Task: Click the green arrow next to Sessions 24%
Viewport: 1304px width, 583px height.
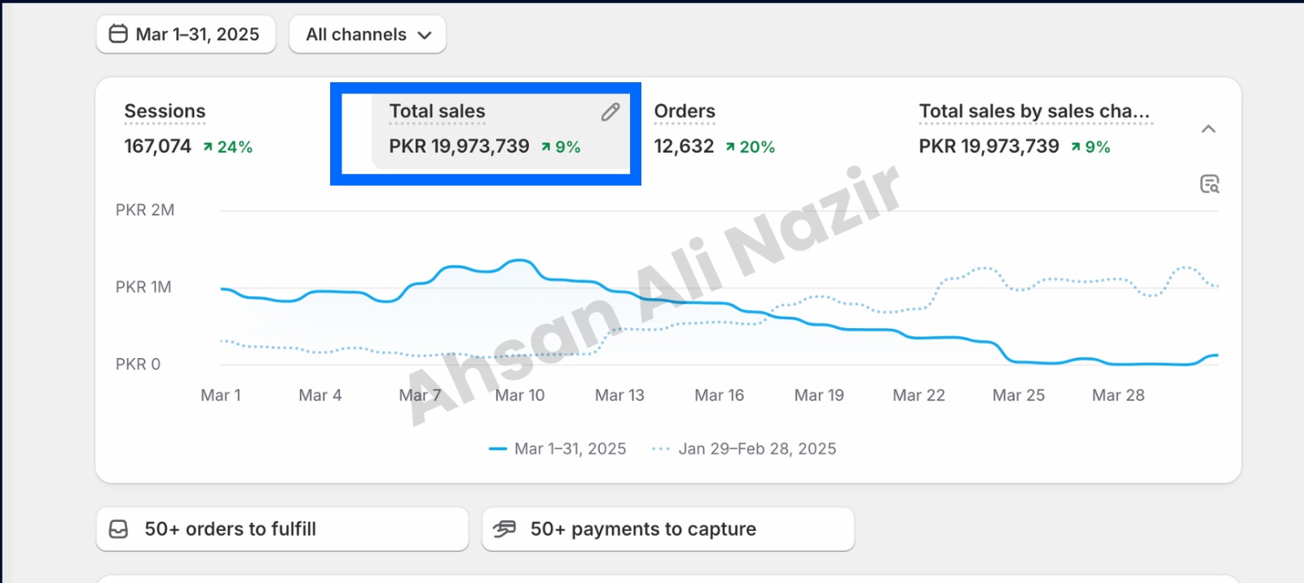Action: click(x=208, y=147)
